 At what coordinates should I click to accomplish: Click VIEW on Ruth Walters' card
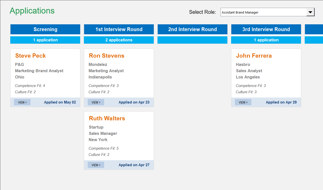[x=96, y=165]
